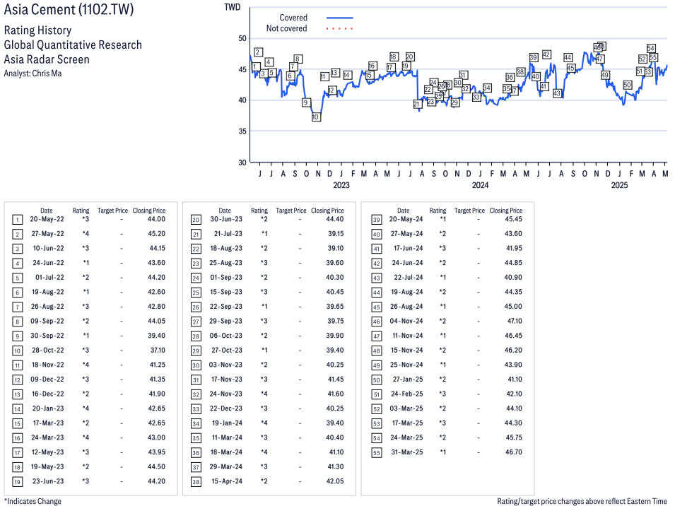
Task: Click the Global Quantitative Research line
Action: click(73, 45)
